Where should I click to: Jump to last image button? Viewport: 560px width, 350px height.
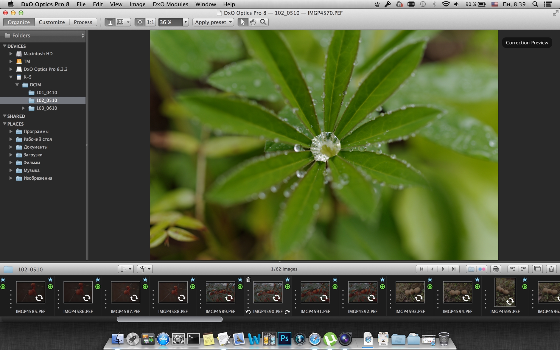click(454, 269)
